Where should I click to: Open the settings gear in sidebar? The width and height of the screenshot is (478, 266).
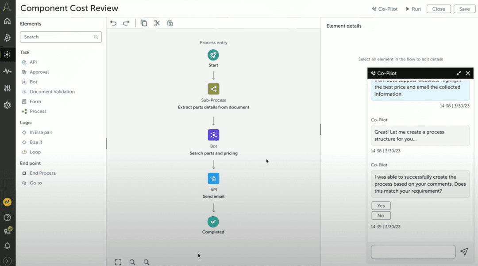[8, 105]
